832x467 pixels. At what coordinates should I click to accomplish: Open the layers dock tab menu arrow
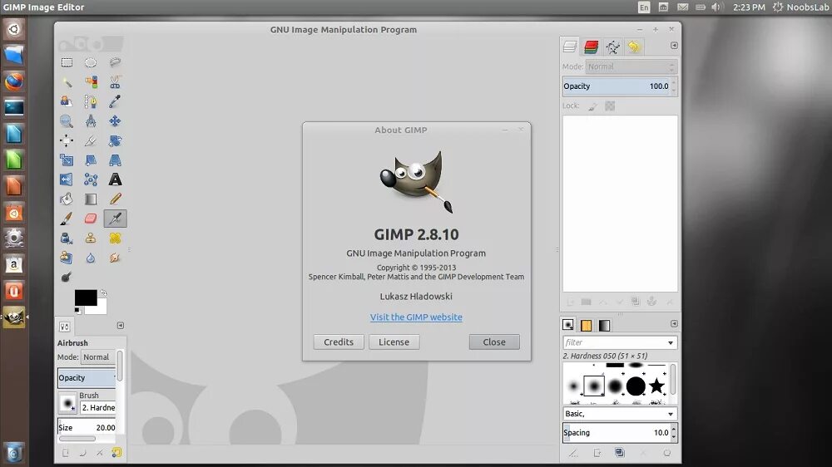pos(674,46)
